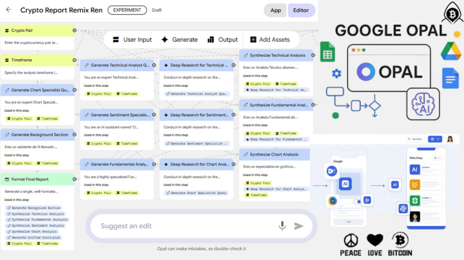Open Deep Research for Technical node
464x260 pixels.
click(x=197, y=65)
